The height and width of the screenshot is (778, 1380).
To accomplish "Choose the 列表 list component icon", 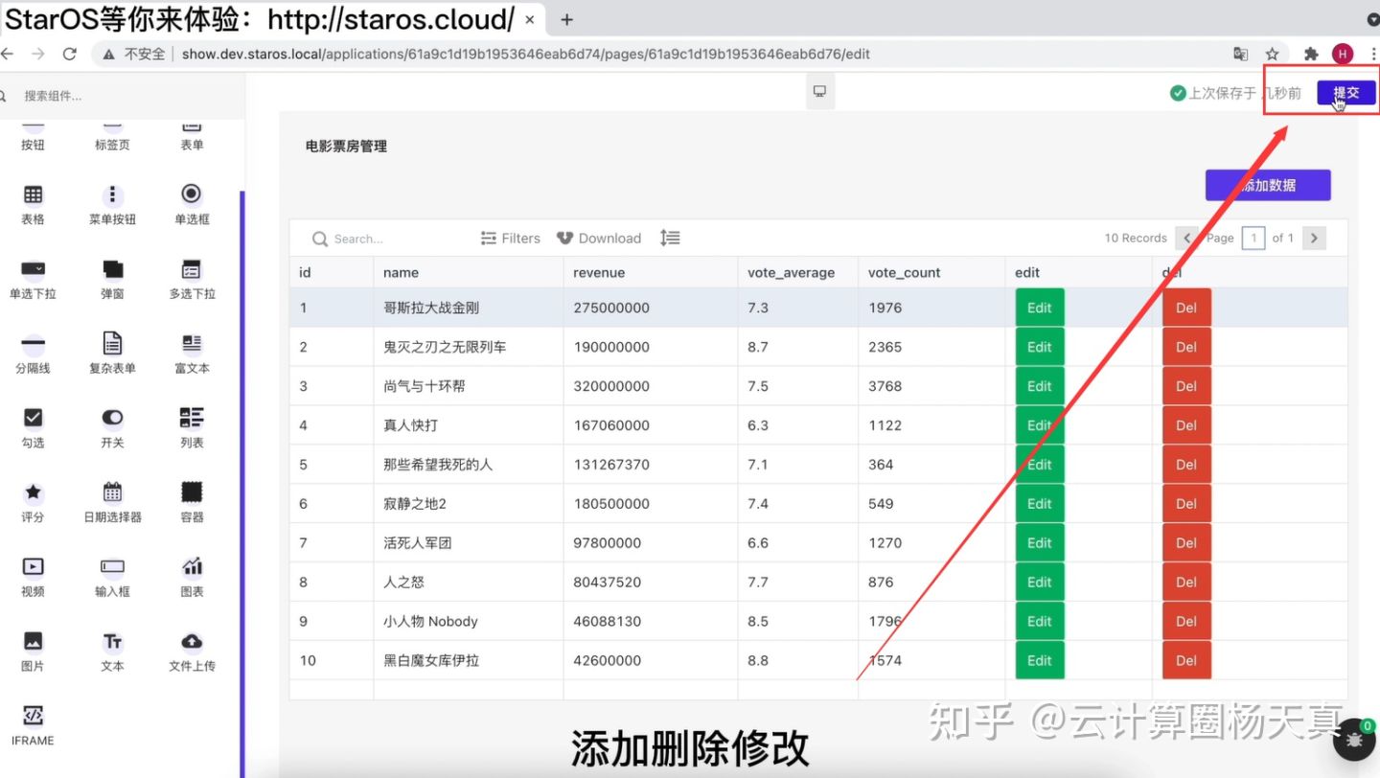I will (192, 418).
